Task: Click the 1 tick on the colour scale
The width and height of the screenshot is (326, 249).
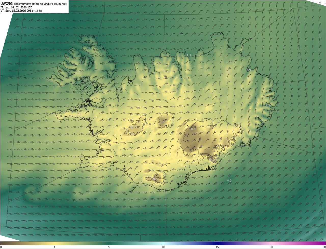Action: [x=55, y=247]
